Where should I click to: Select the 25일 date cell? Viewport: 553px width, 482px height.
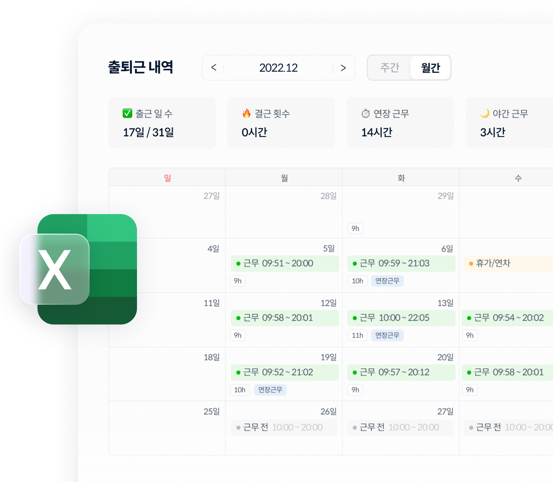click(167, 428)
